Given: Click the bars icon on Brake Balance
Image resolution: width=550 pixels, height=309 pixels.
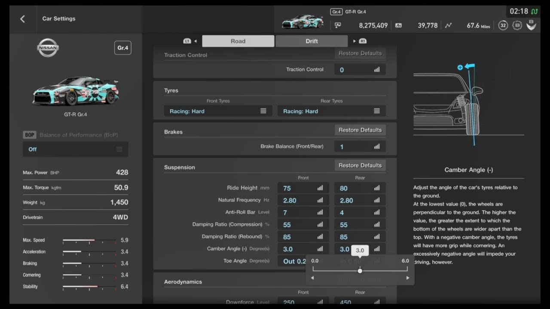Looking at the screenshot, I should click(377, 147).
